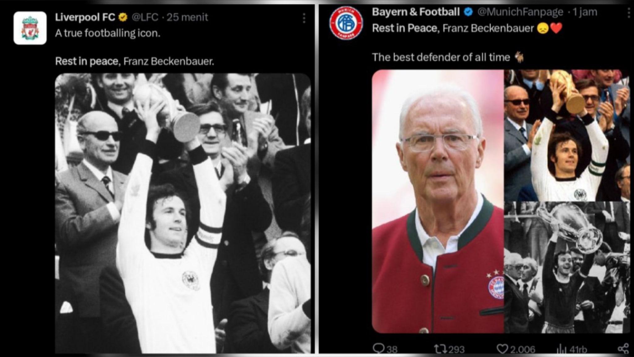Screen dimensions: 634x357
Task: Open the @LFC handle link
Action: pos(145,17)
